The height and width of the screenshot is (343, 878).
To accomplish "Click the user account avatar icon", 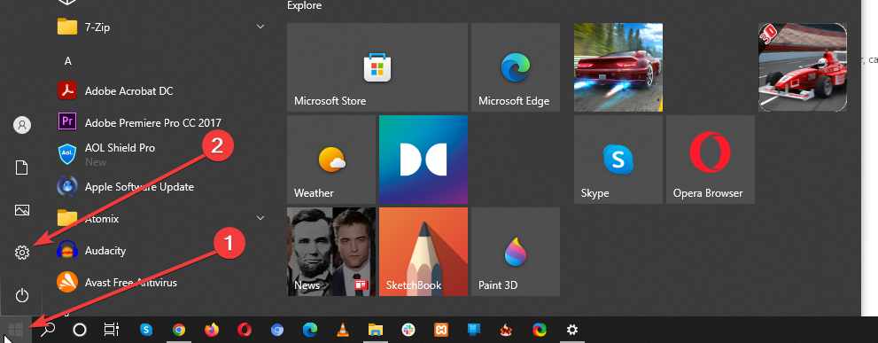I will [x=22, y=125].
